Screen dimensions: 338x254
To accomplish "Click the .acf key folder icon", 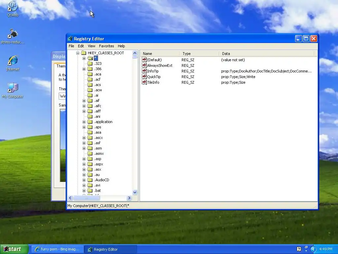I will (x=90, y=79).
